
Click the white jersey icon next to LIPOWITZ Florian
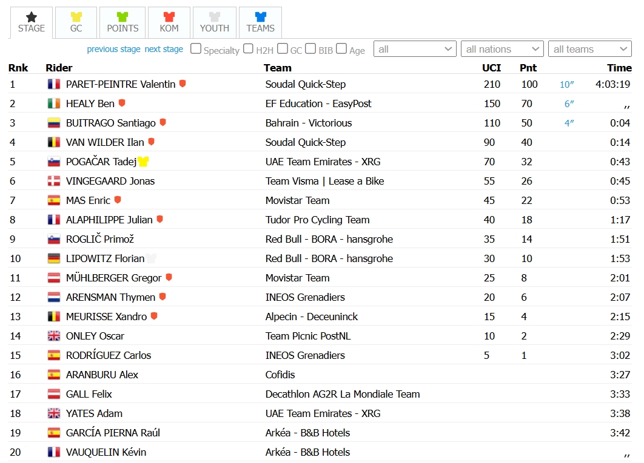(151, 258)
